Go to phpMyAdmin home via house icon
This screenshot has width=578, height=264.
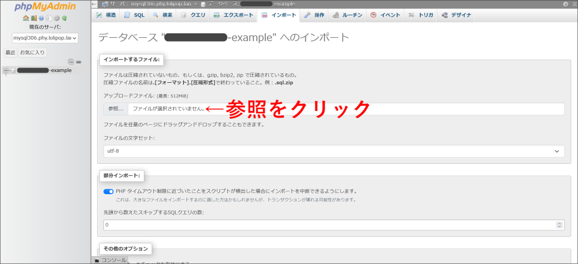point(25,18)
